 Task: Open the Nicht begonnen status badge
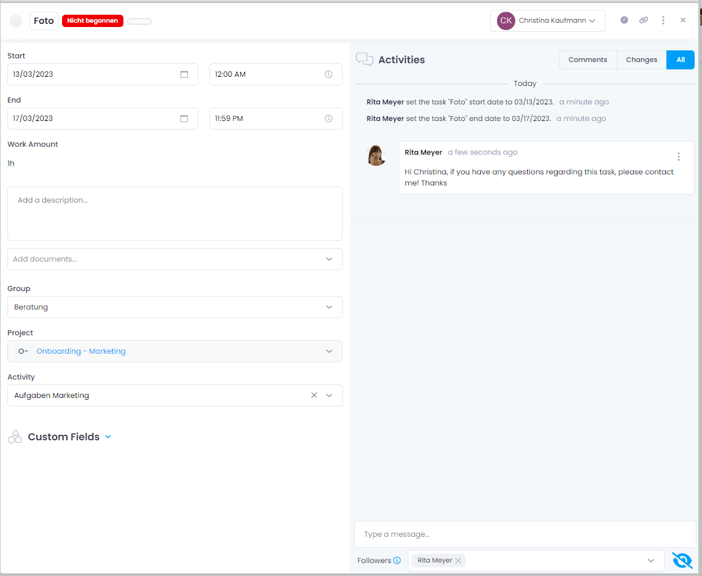coord(93,21)
